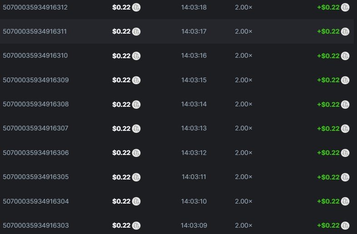Image resolution: width=357 pixels, height=234 pixels.
Task: Click Litecoin profit icon in row ending 6304
Action: tap(345, 201)
